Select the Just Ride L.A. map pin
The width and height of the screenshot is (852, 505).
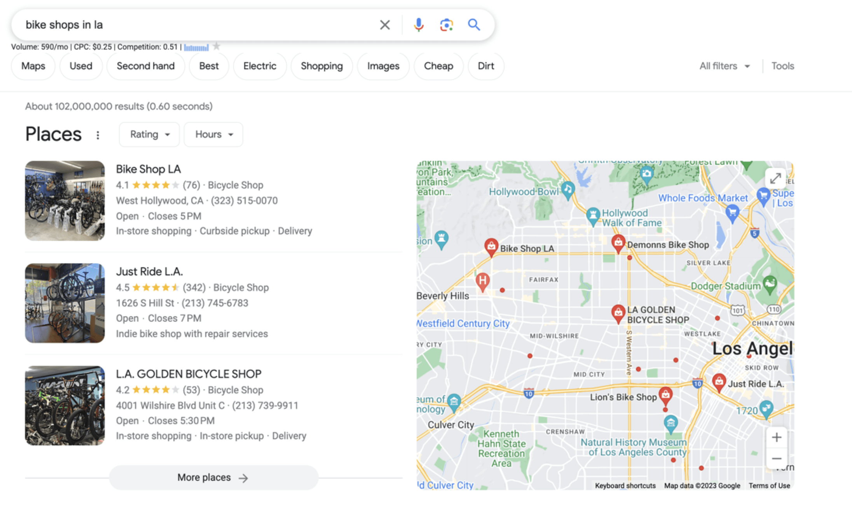point(719,383)
